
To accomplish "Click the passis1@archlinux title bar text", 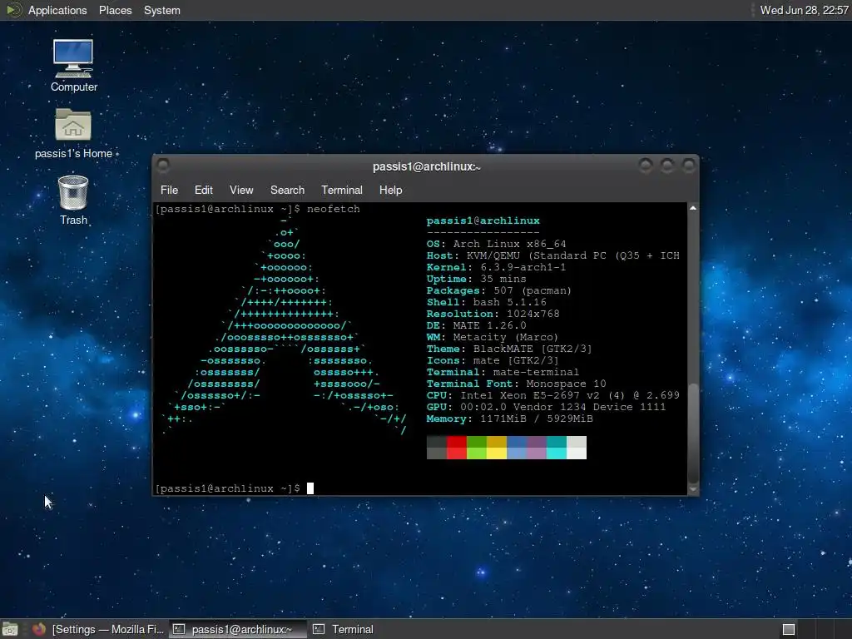I will (427, 166).
